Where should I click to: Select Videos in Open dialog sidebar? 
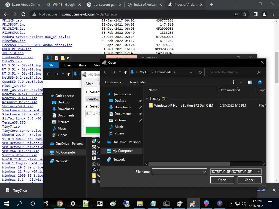119,133
